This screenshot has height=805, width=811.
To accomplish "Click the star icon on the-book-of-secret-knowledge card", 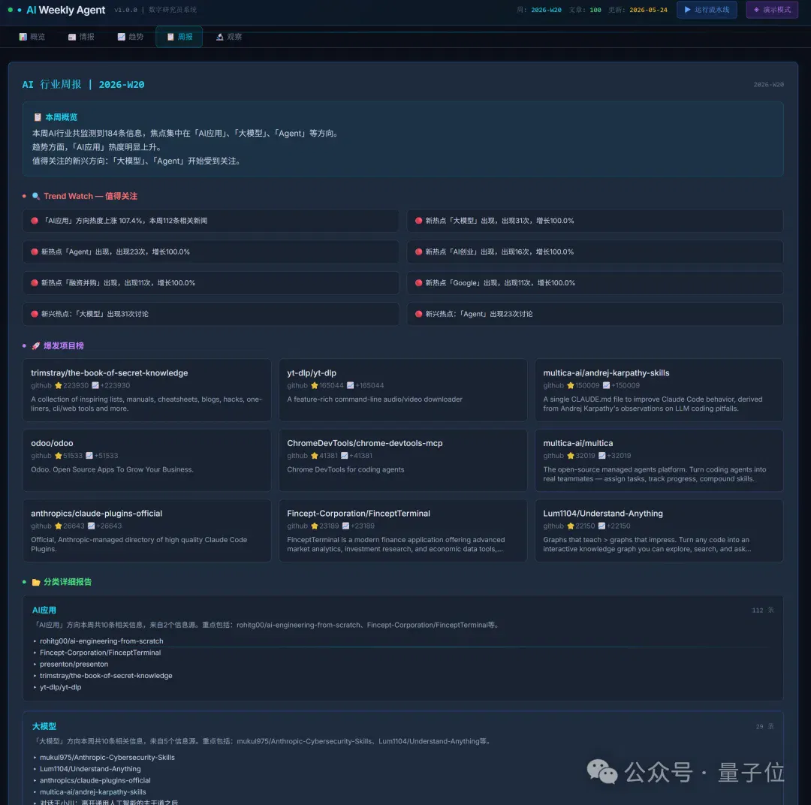I will coord(59,385).
